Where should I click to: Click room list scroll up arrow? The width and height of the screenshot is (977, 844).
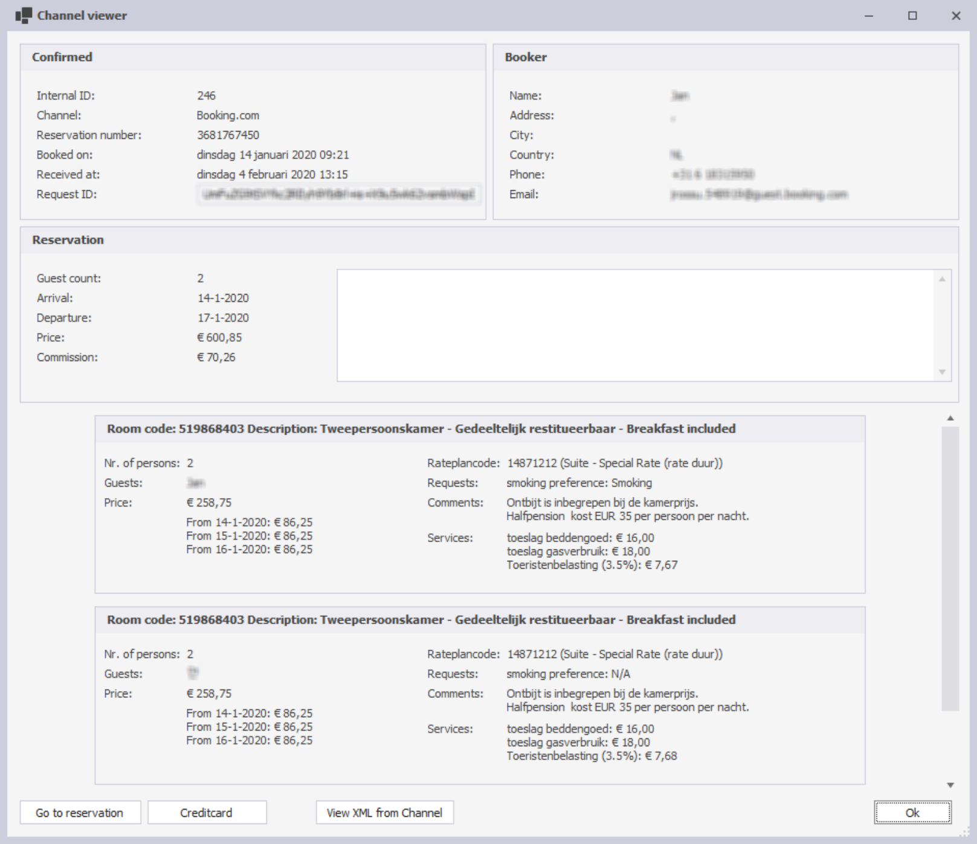pyautogui.click(x=950, y=418)
